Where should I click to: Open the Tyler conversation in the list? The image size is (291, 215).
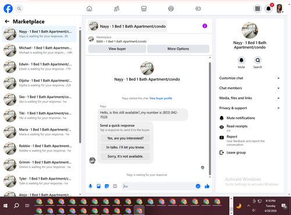pos(39,181)
